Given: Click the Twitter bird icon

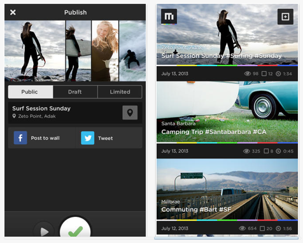Looking at the screenshot, I should tap(88, 138).
